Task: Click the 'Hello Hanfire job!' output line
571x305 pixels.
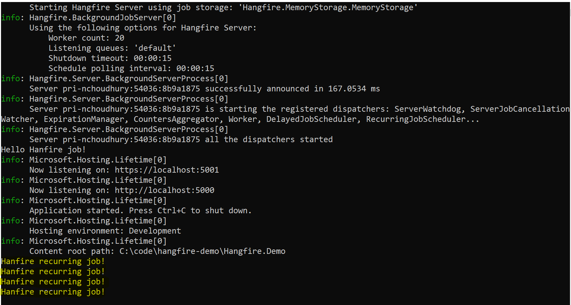Action: 43,150
